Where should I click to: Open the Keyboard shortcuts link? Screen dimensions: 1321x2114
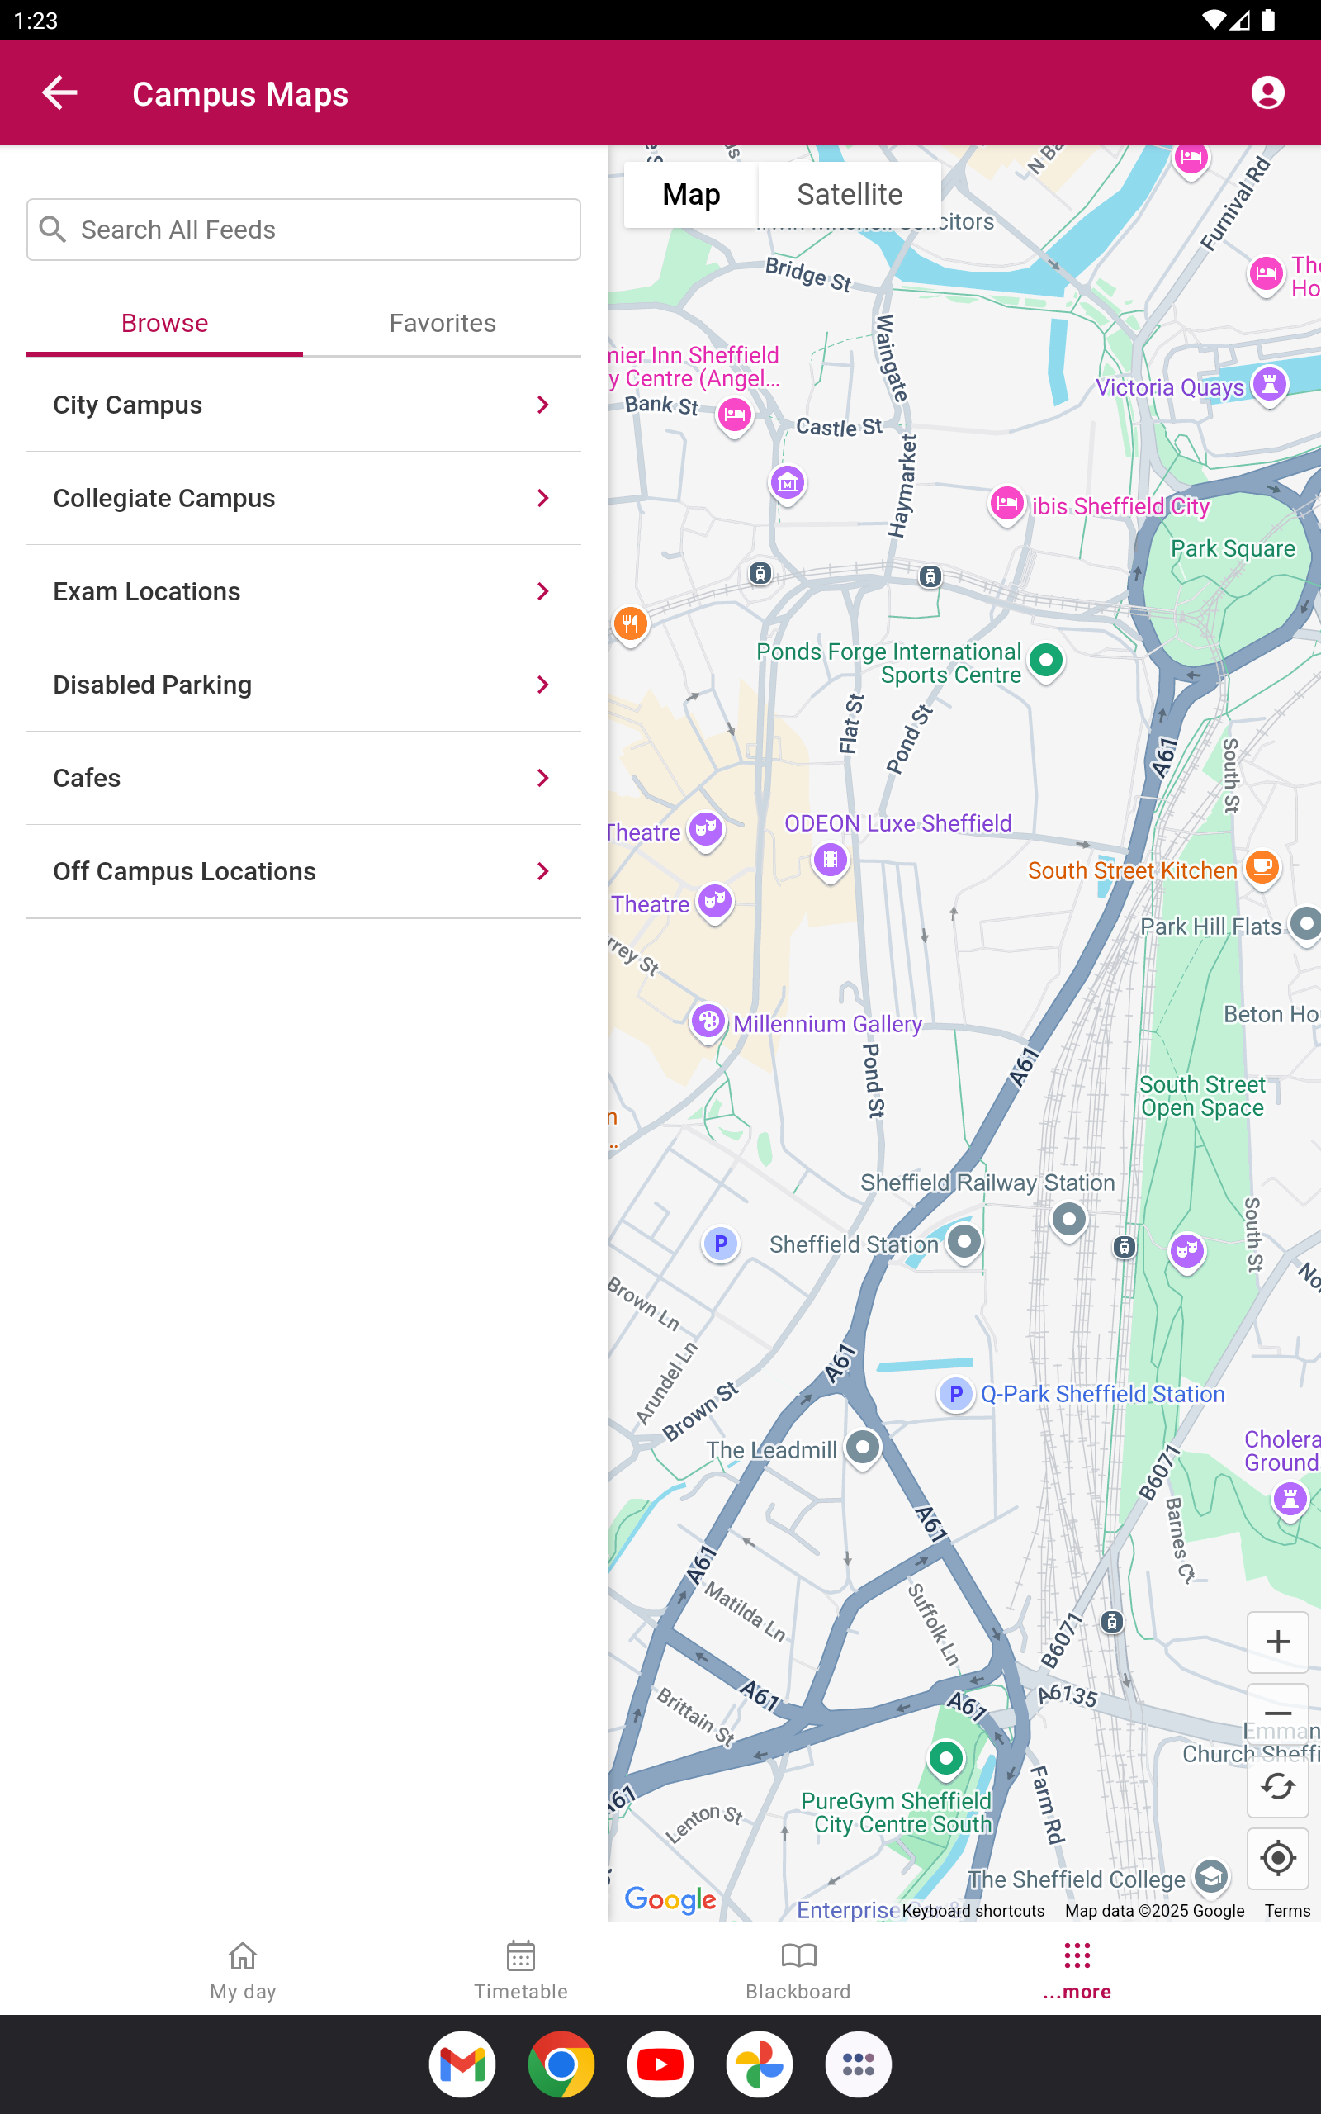click(x=973, y=1911)
